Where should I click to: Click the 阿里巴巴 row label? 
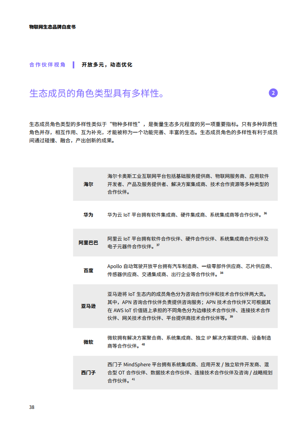88,243
